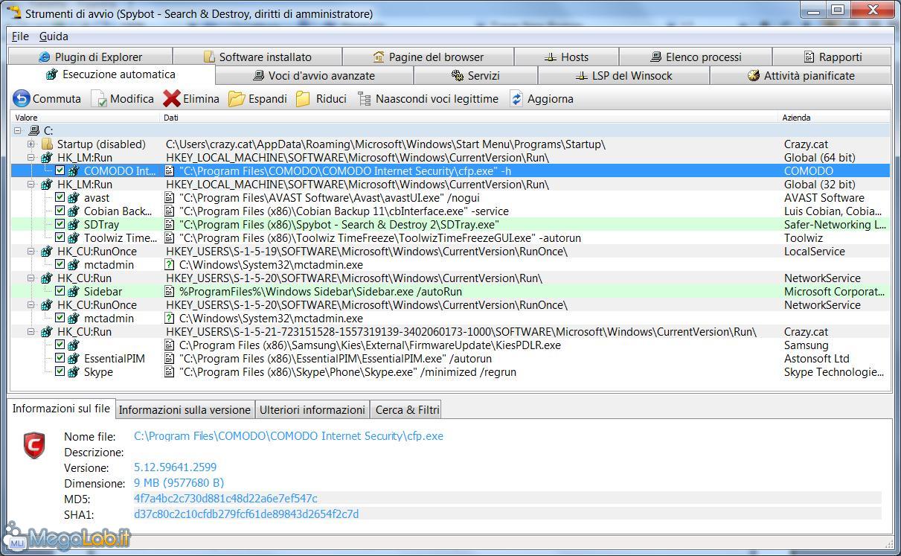Open Servizi tab via its gears icon
The height and width of the screenshot is (556, 901).
pyautogui.click(x=458, y=75)
